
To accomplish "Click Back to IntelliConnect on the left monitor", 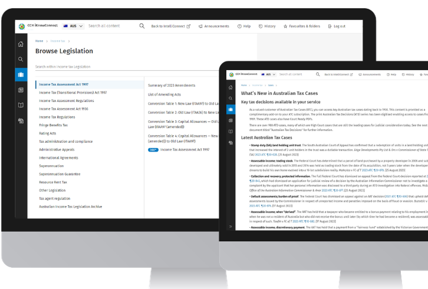I will (x=170, y=27).
